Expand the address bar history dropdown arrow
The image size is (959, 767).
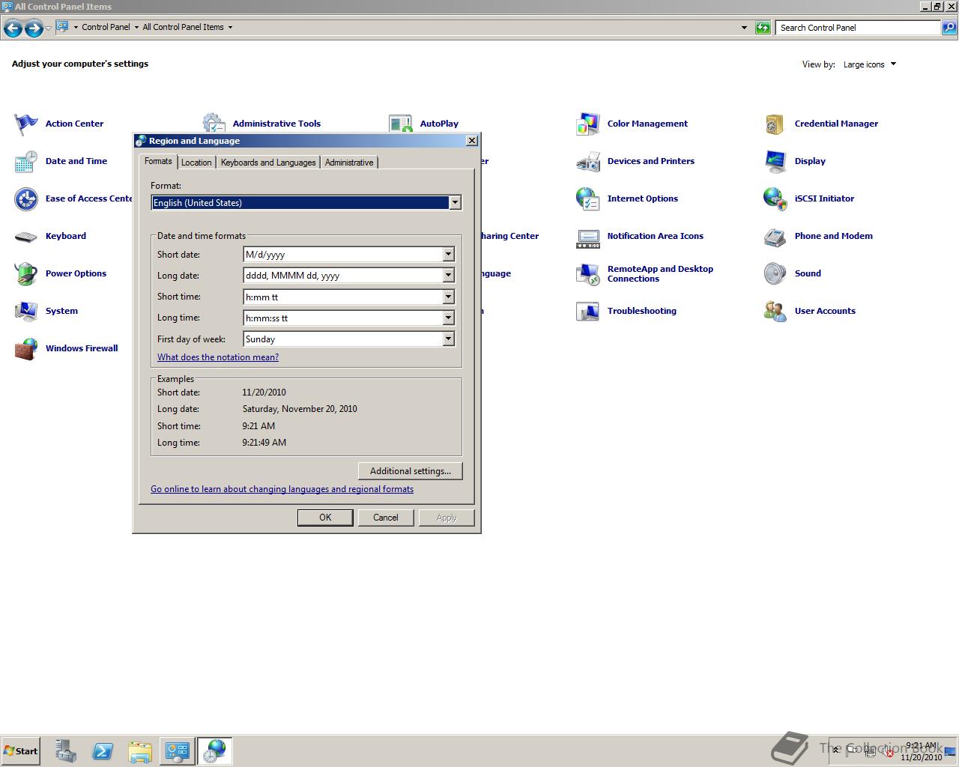[x=744, y=28]
